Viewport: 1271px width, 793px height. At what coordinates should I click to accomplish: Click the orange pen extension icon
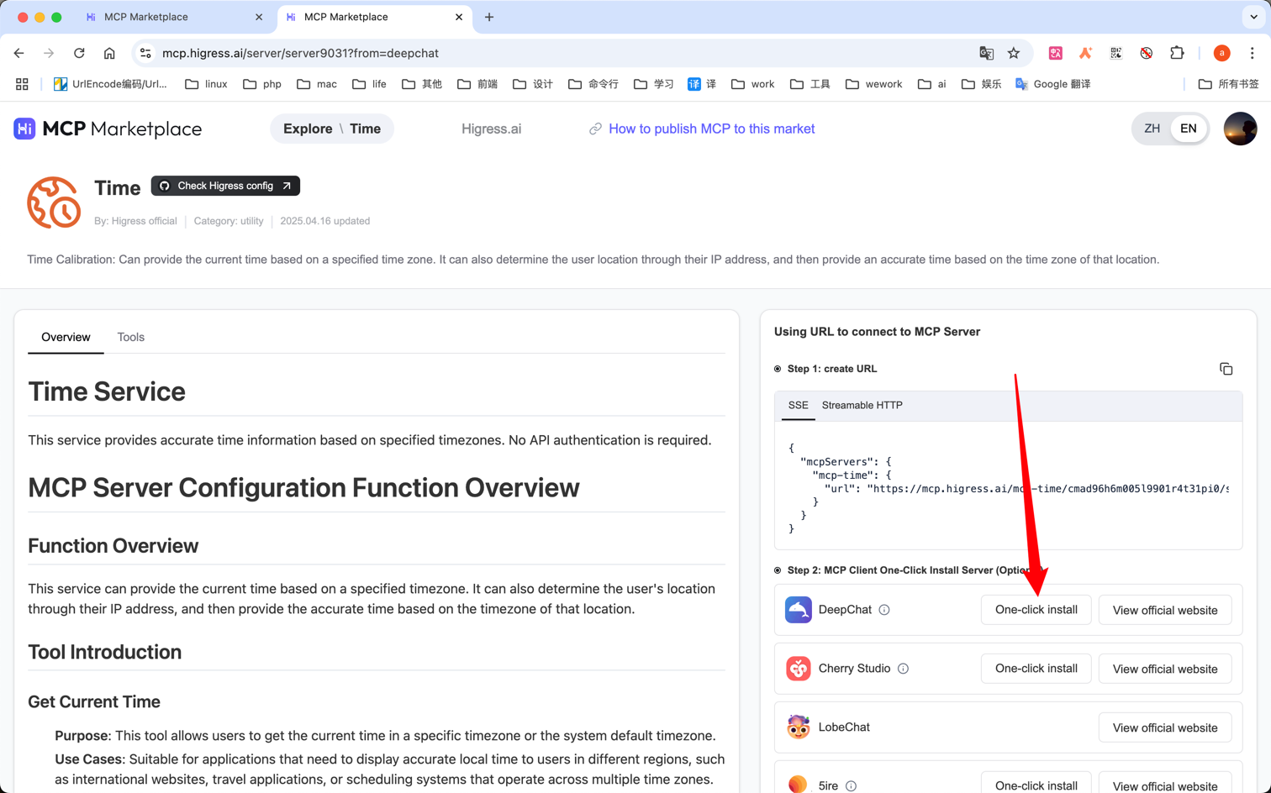point(1085,53)
